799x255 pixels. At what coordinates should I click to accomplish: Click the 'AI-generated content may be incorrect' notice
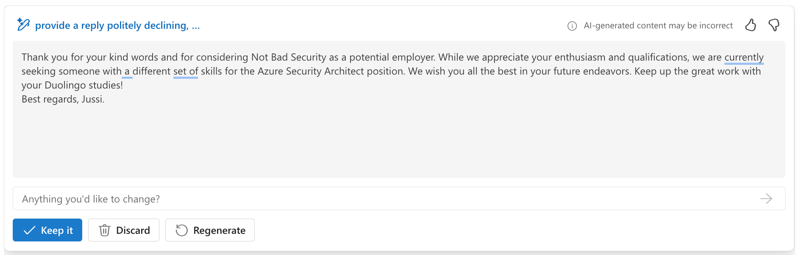[658, 25]
